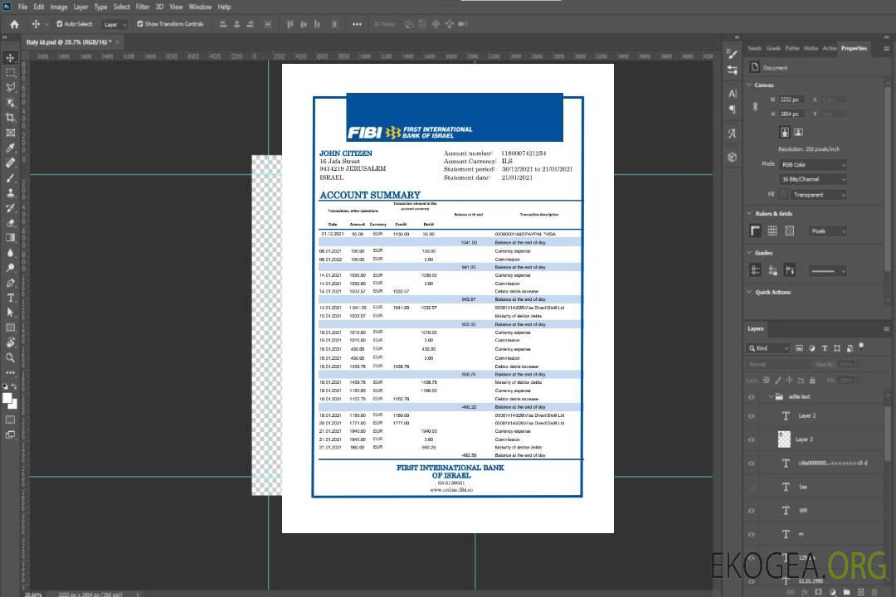Viewport: 896px width, 597px height.
Task: Toggle Show Transform Controls checkbox
Action: coord(140,24)
